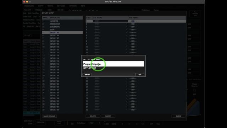Screen dimensions: 227x128
Task: Select the SETLIST 32 bank row
Action: [62, 110]
